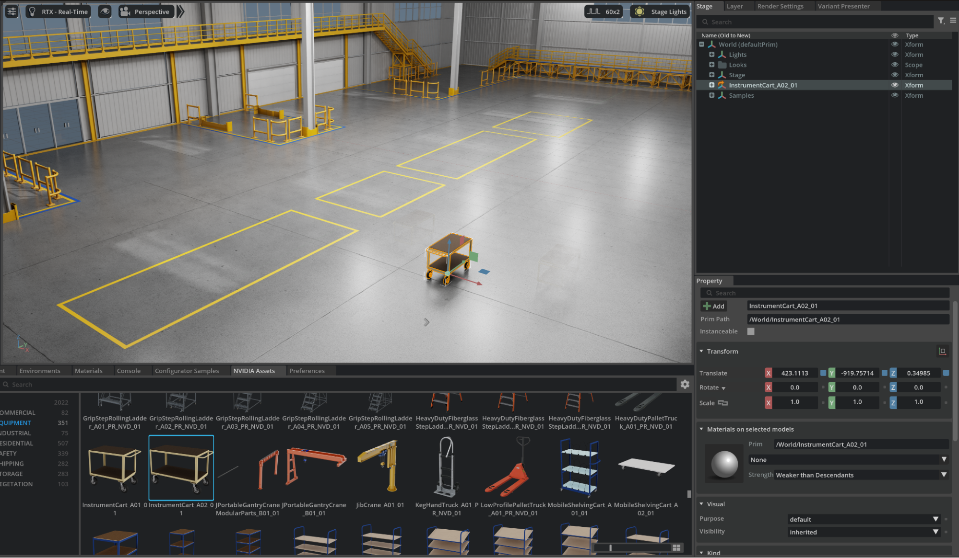
Task: Click the Scale link icon in Transform
Action: tap(722, 403)
